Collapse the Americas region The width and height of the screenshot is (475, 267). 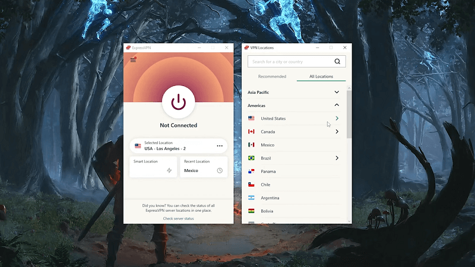[x=337, y=105]
